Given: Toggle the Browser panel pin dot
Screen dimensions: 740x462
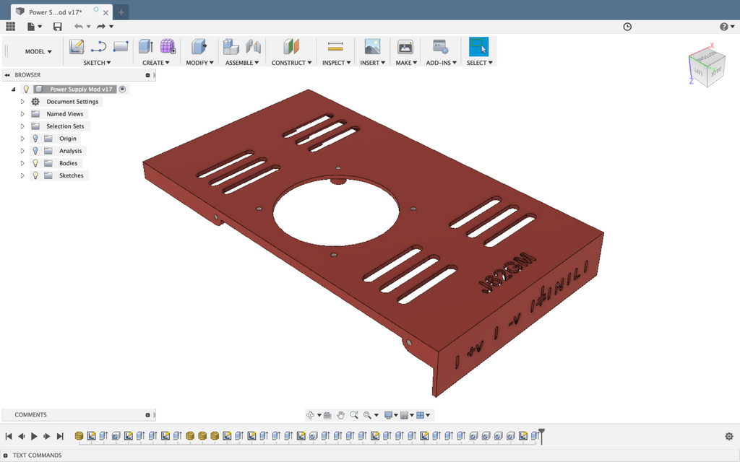Looking at the screenshot, I should [x=147, y=75].
